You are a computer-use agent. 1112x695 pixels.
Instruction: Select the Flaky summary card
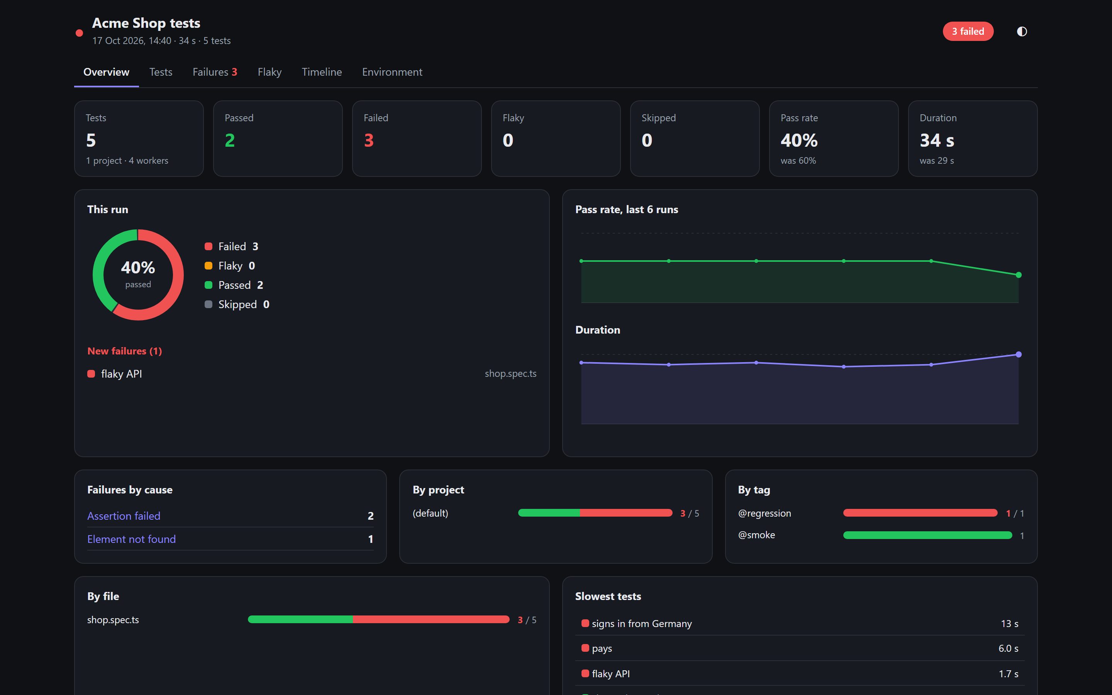[x=556, y=138]
